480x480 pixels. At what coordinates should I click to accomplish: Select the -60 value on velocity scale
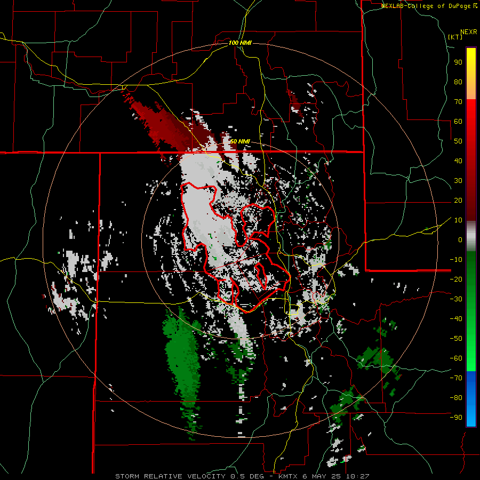(457, 358)
